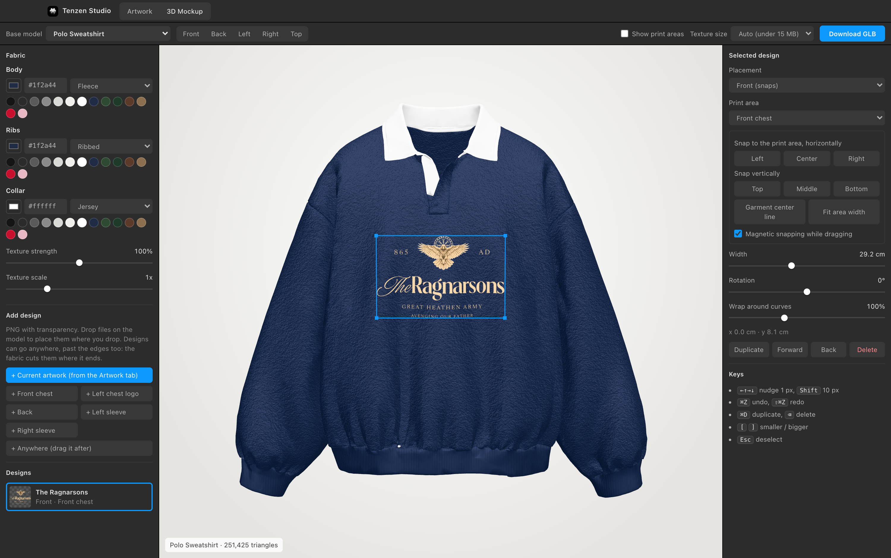This screenshot has width=891, height=558.
Task: Click the Download GLB button
Action: (x=852, y=34)
